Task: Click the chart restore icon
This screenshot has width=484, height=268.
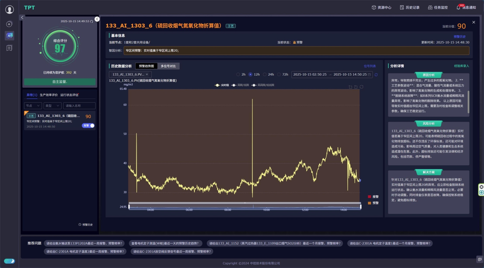Action: [x=361, y=87]
